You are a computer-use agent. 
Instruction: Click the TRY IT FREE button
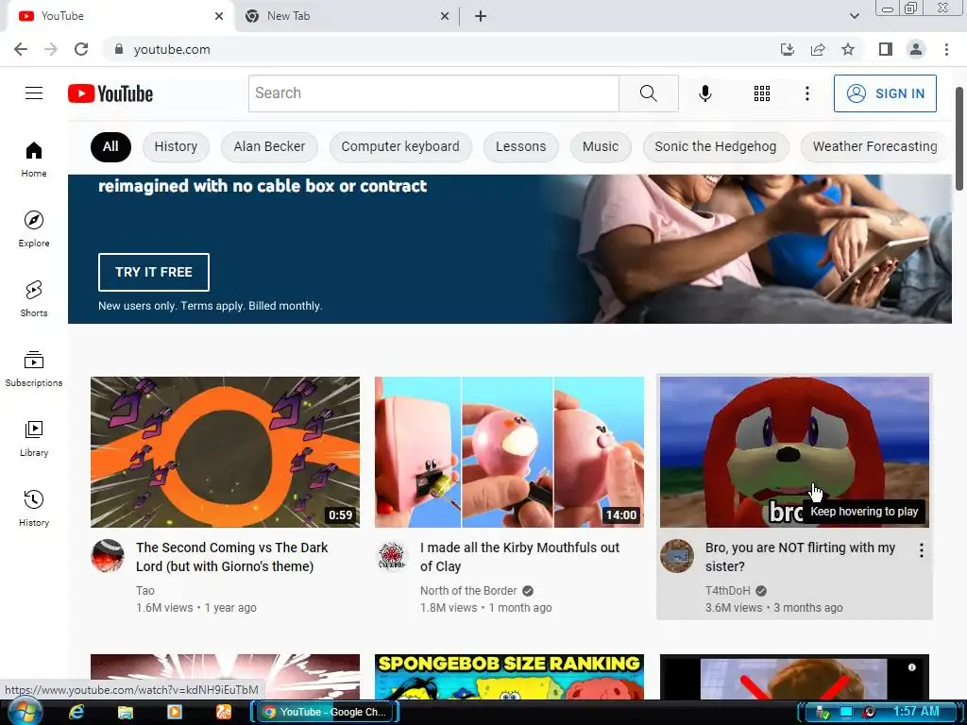point(154,272)
